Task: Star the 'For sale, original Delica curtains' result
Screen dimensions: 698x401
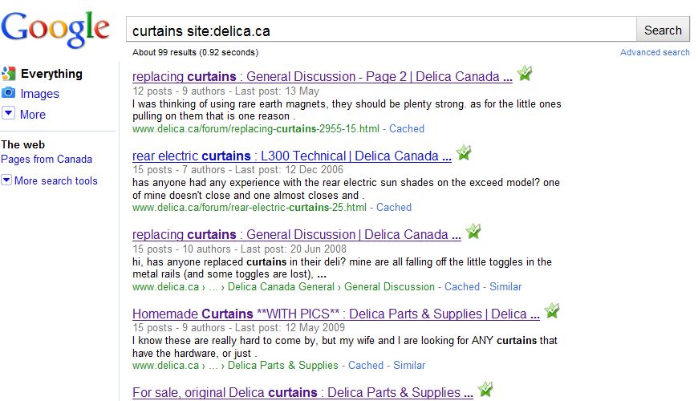Action: point(485,390)
